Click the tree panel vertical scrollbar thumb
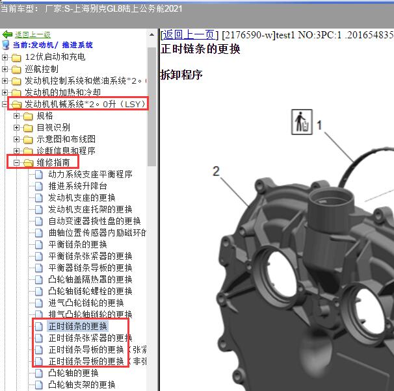 pyautogui.click(x=151, y=107)
